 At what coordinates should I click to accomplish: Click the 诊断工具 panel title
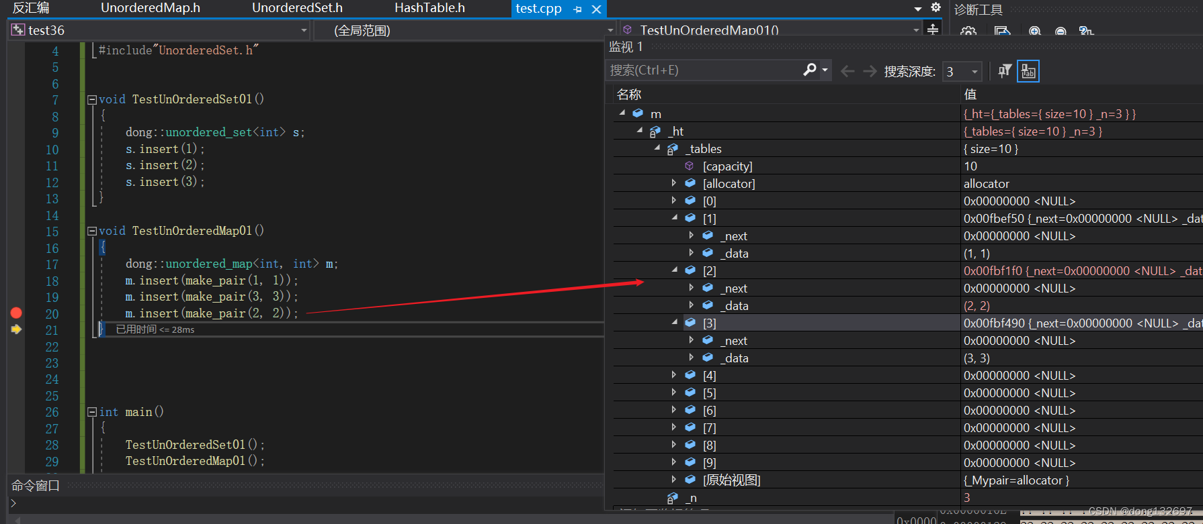coord(978,9)
